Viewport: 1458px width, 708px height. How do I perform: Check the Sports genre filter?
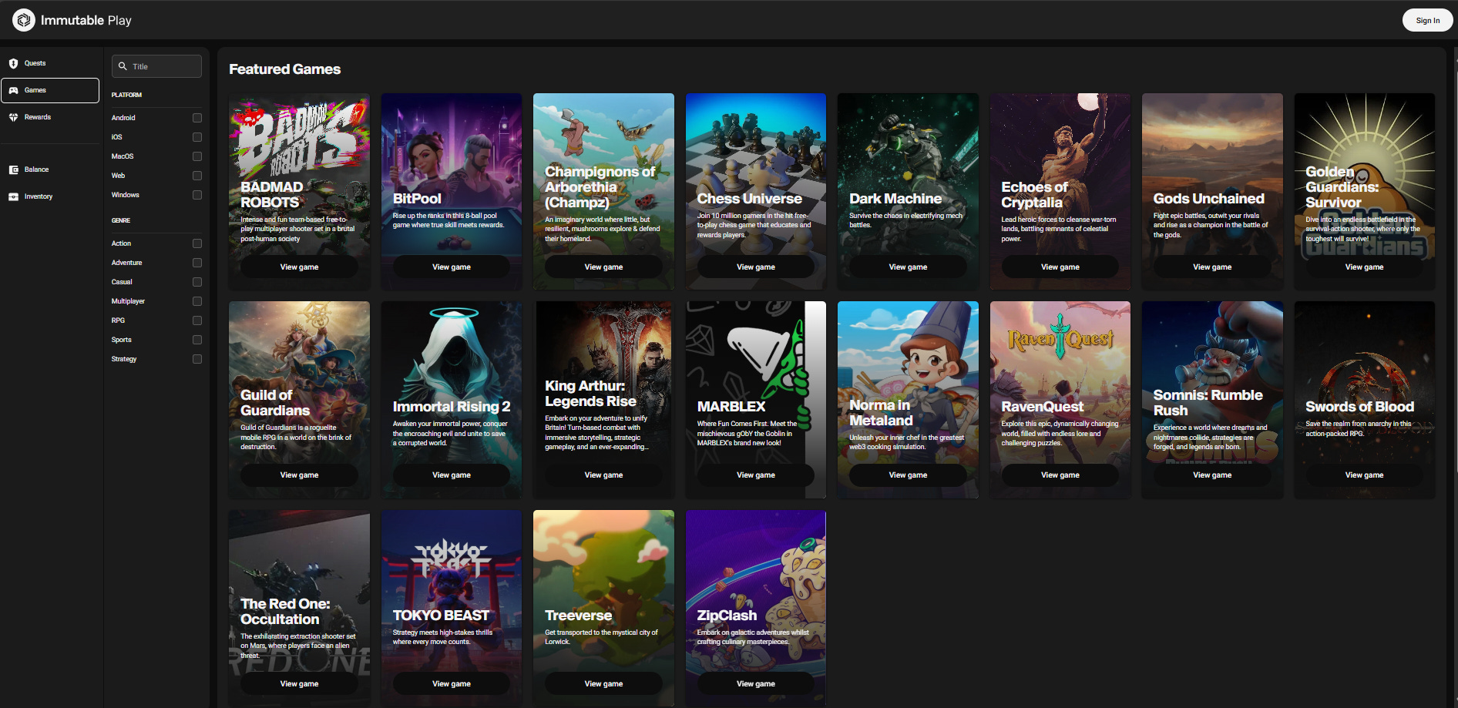point(197,340)
